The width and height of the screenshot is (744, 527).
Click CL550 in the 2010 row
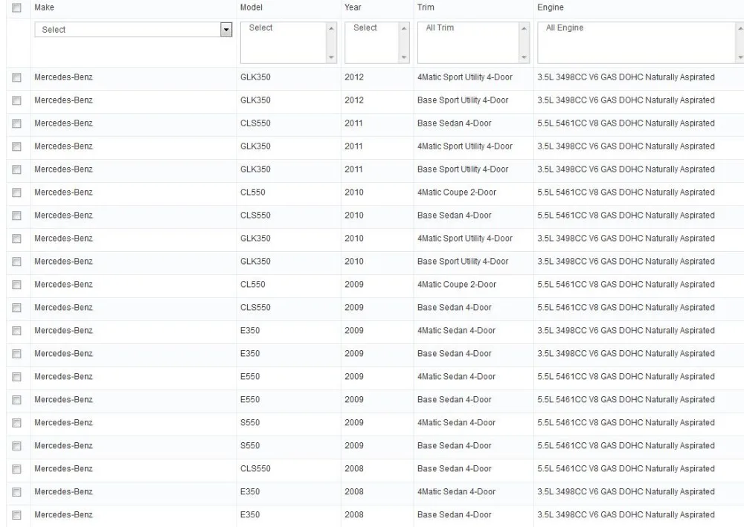(252, 193)
